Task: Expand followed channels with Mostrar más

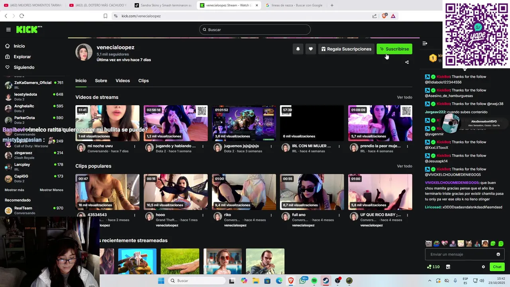Action: coord(14,190)
